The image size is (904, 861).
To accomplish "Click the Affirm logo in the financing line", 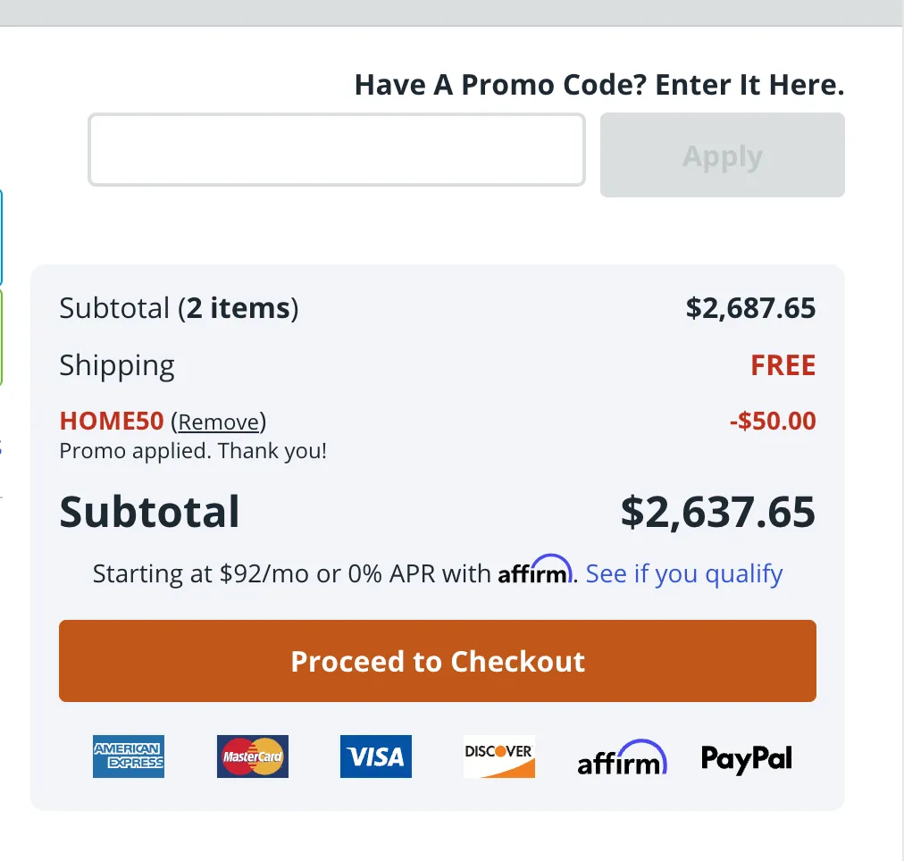I will [x=534, y=572].
